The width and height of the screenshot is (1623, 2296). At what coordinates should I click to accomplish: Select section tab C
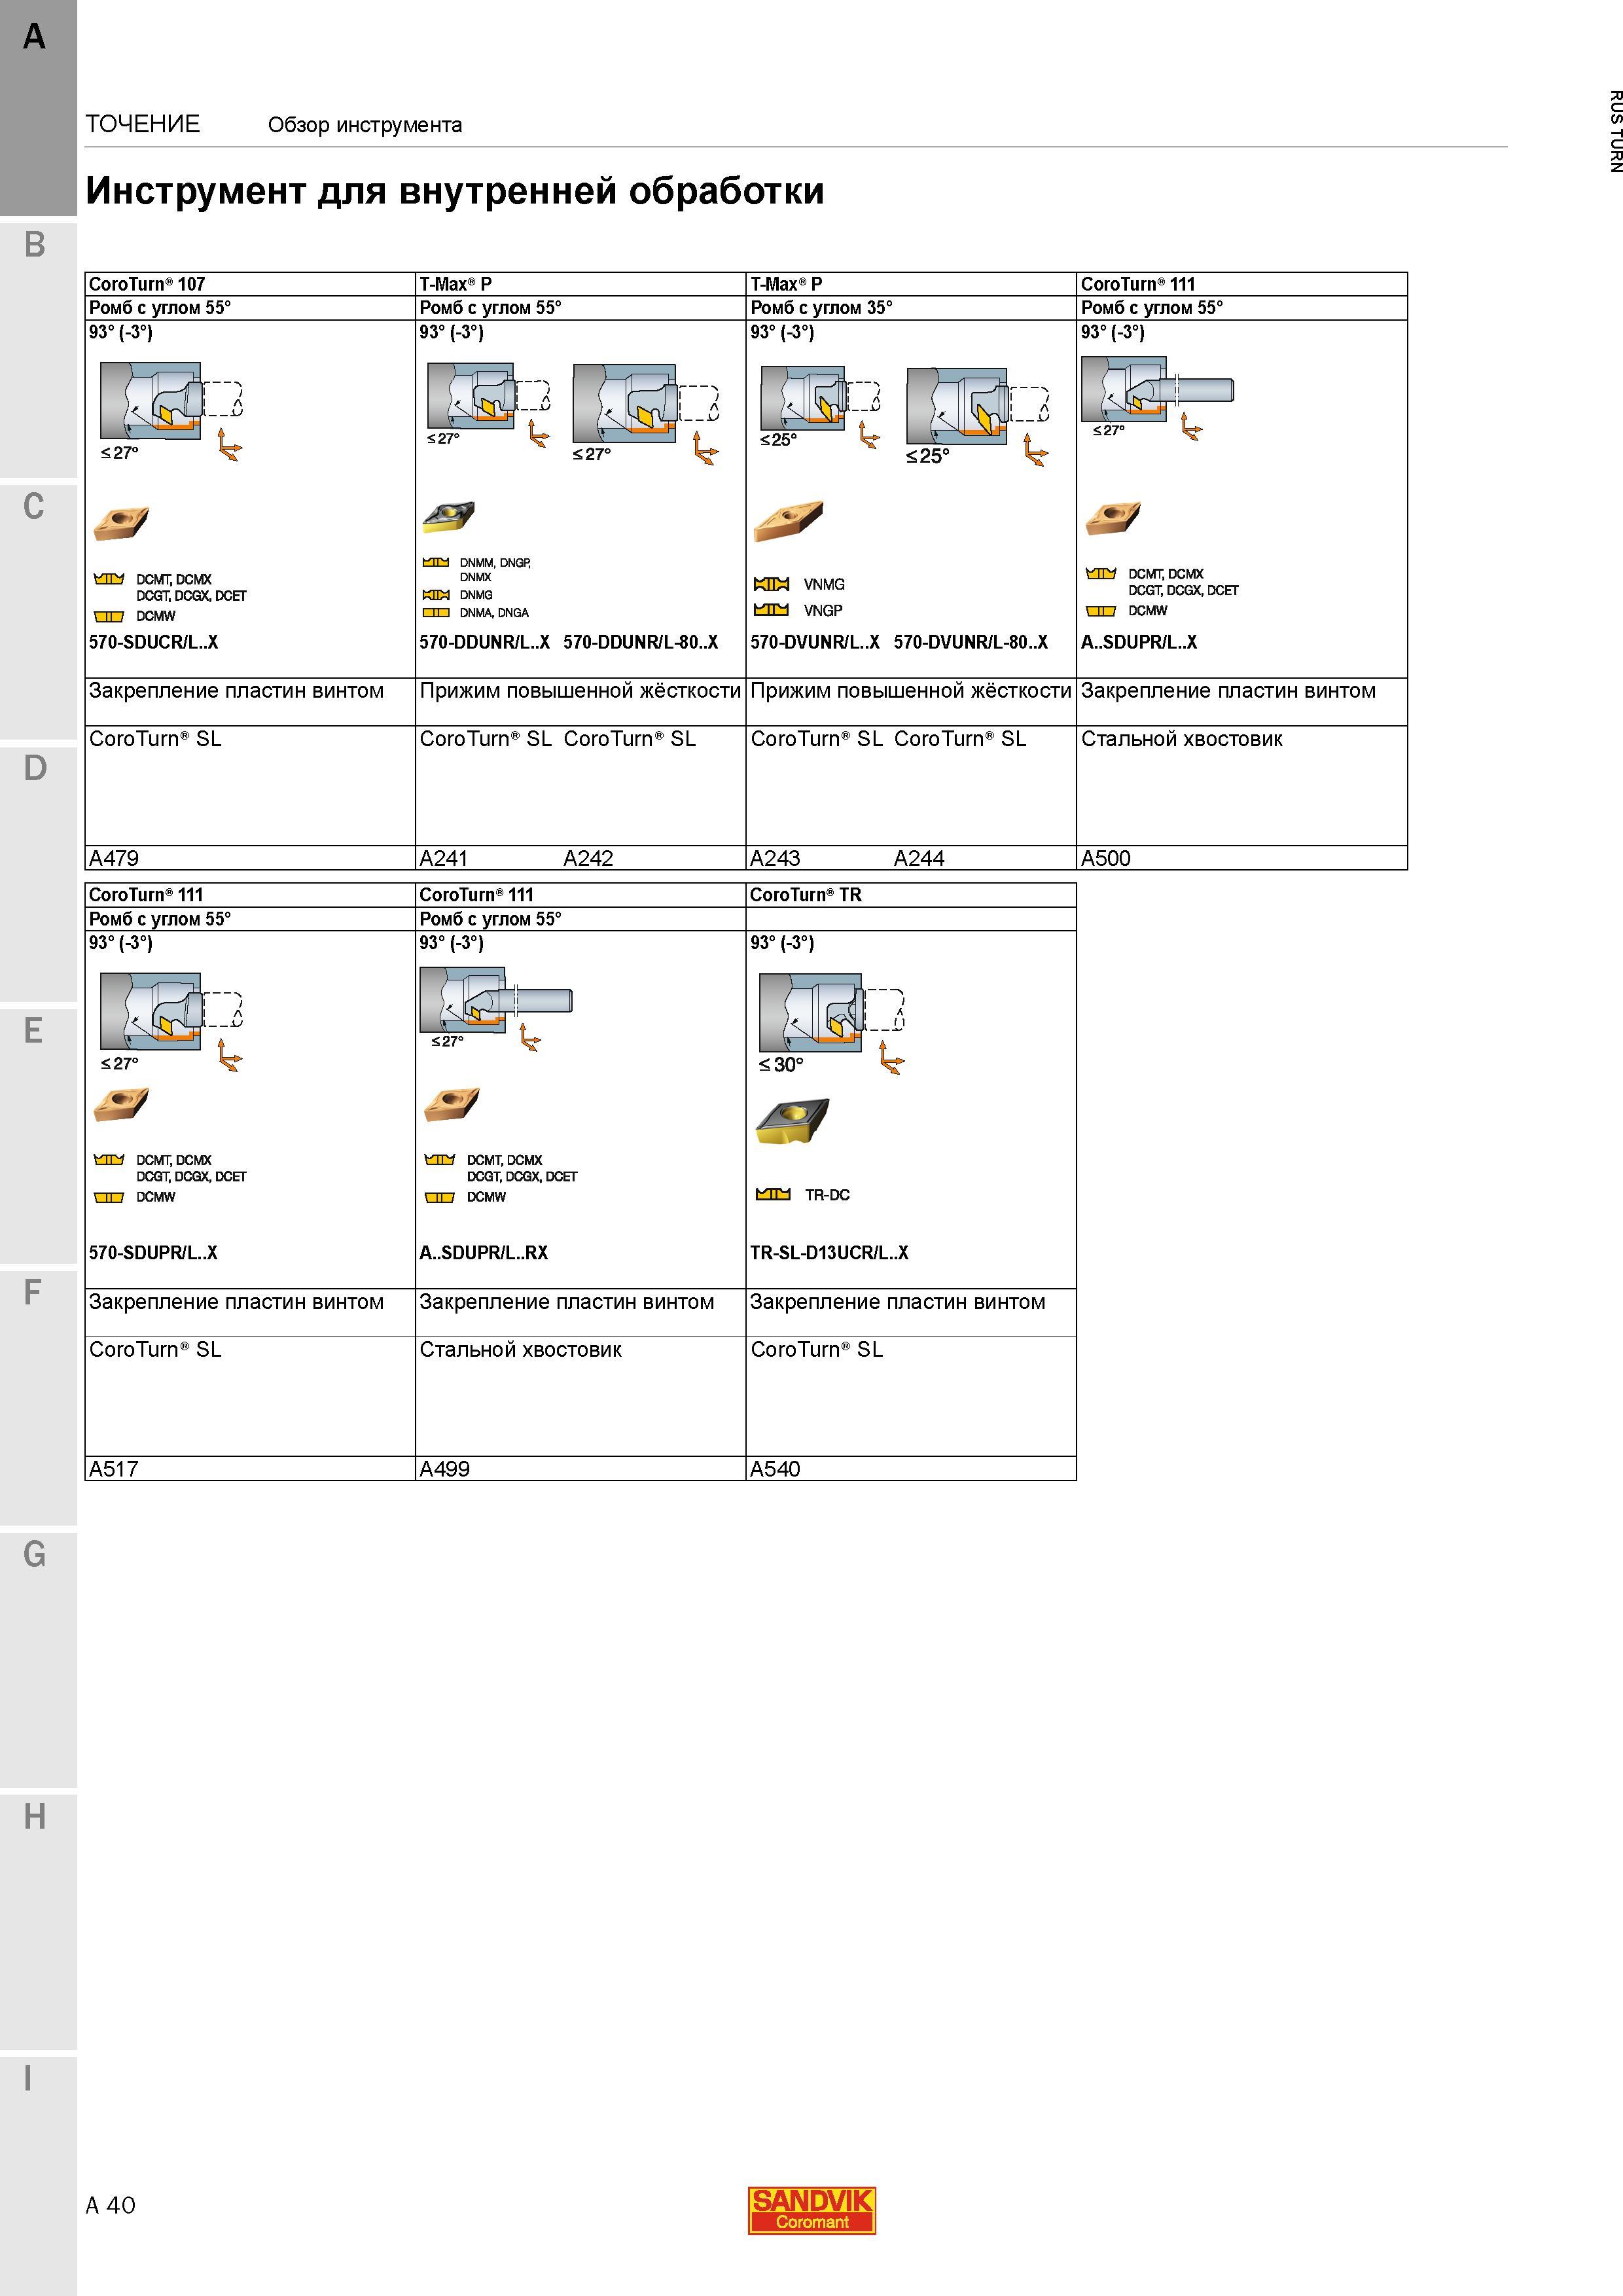click(38, 612)
